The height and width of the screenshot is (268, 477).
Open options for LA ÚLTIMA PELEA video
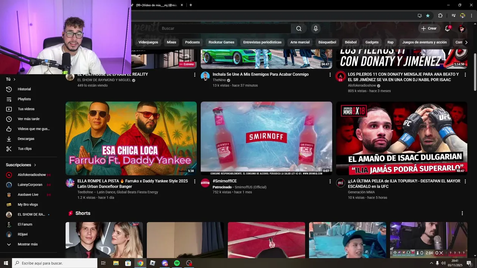click(465, 182)
